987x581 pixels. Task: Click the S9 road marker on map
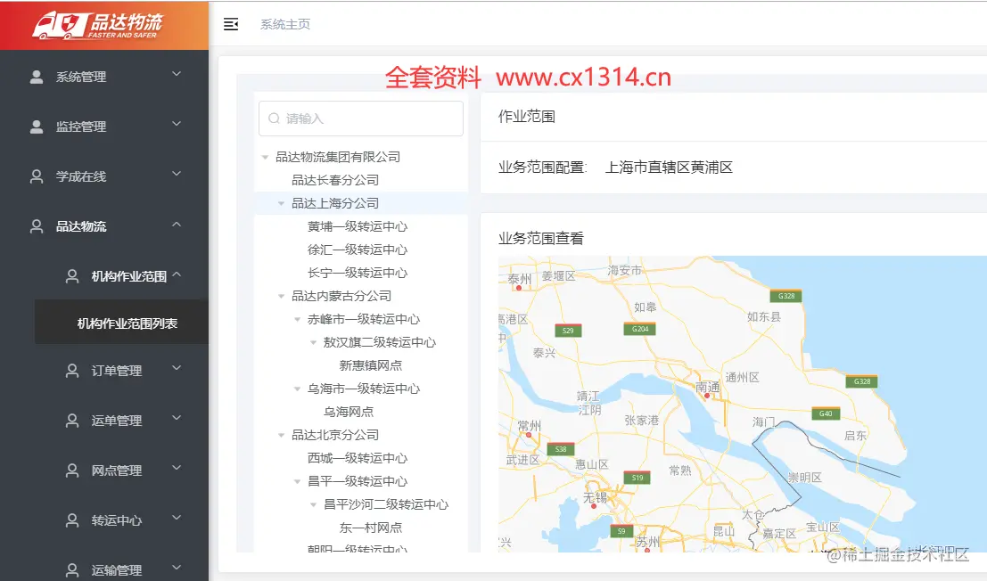621,531
